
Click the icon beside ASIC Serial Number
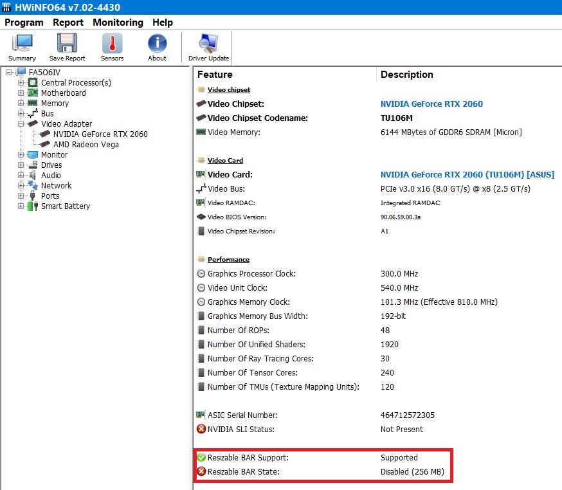201,415
